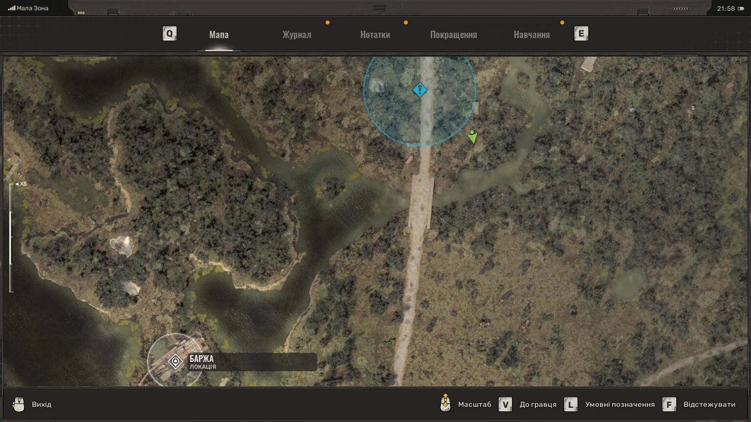Click the X5 zoom level indicator
Image resolution: width=751 pixels, height=422 pixels.
tap(21, 184)
